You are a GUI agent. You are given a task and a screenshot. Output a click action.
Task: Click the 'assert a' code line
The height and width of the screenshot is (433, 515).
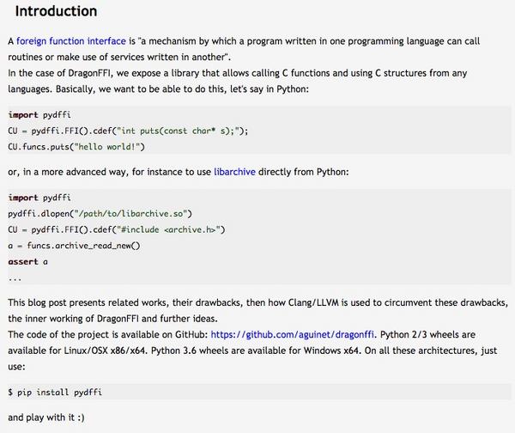[28, 262]
